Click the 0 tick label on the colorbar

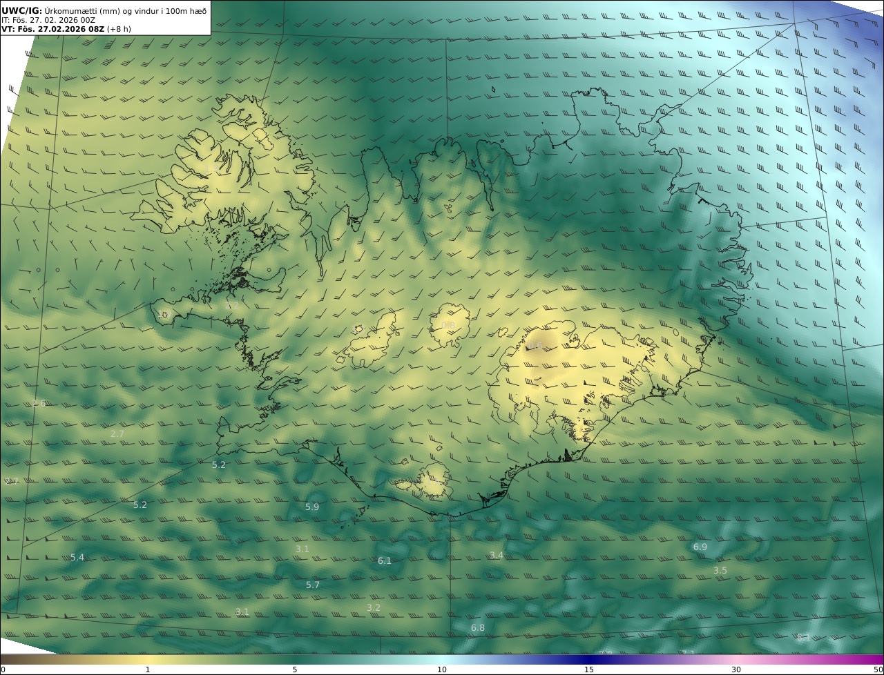3,669
